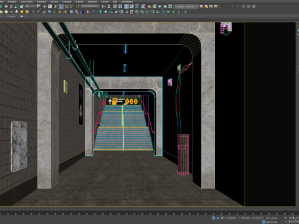Toggle the highlighted Angle Snap
The width and height of the screenshot is (299, 224).
(61, 6)
